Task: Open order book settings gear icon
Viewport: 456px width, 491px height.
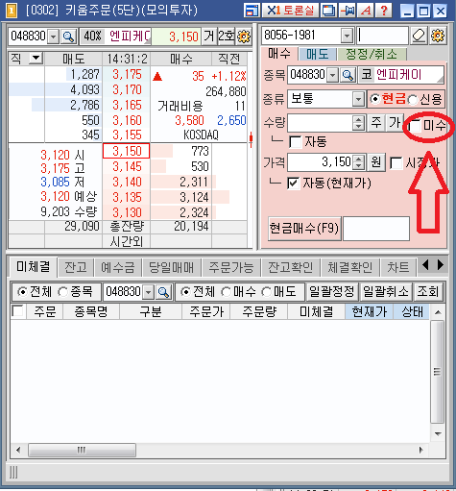Action: point(244,37)
